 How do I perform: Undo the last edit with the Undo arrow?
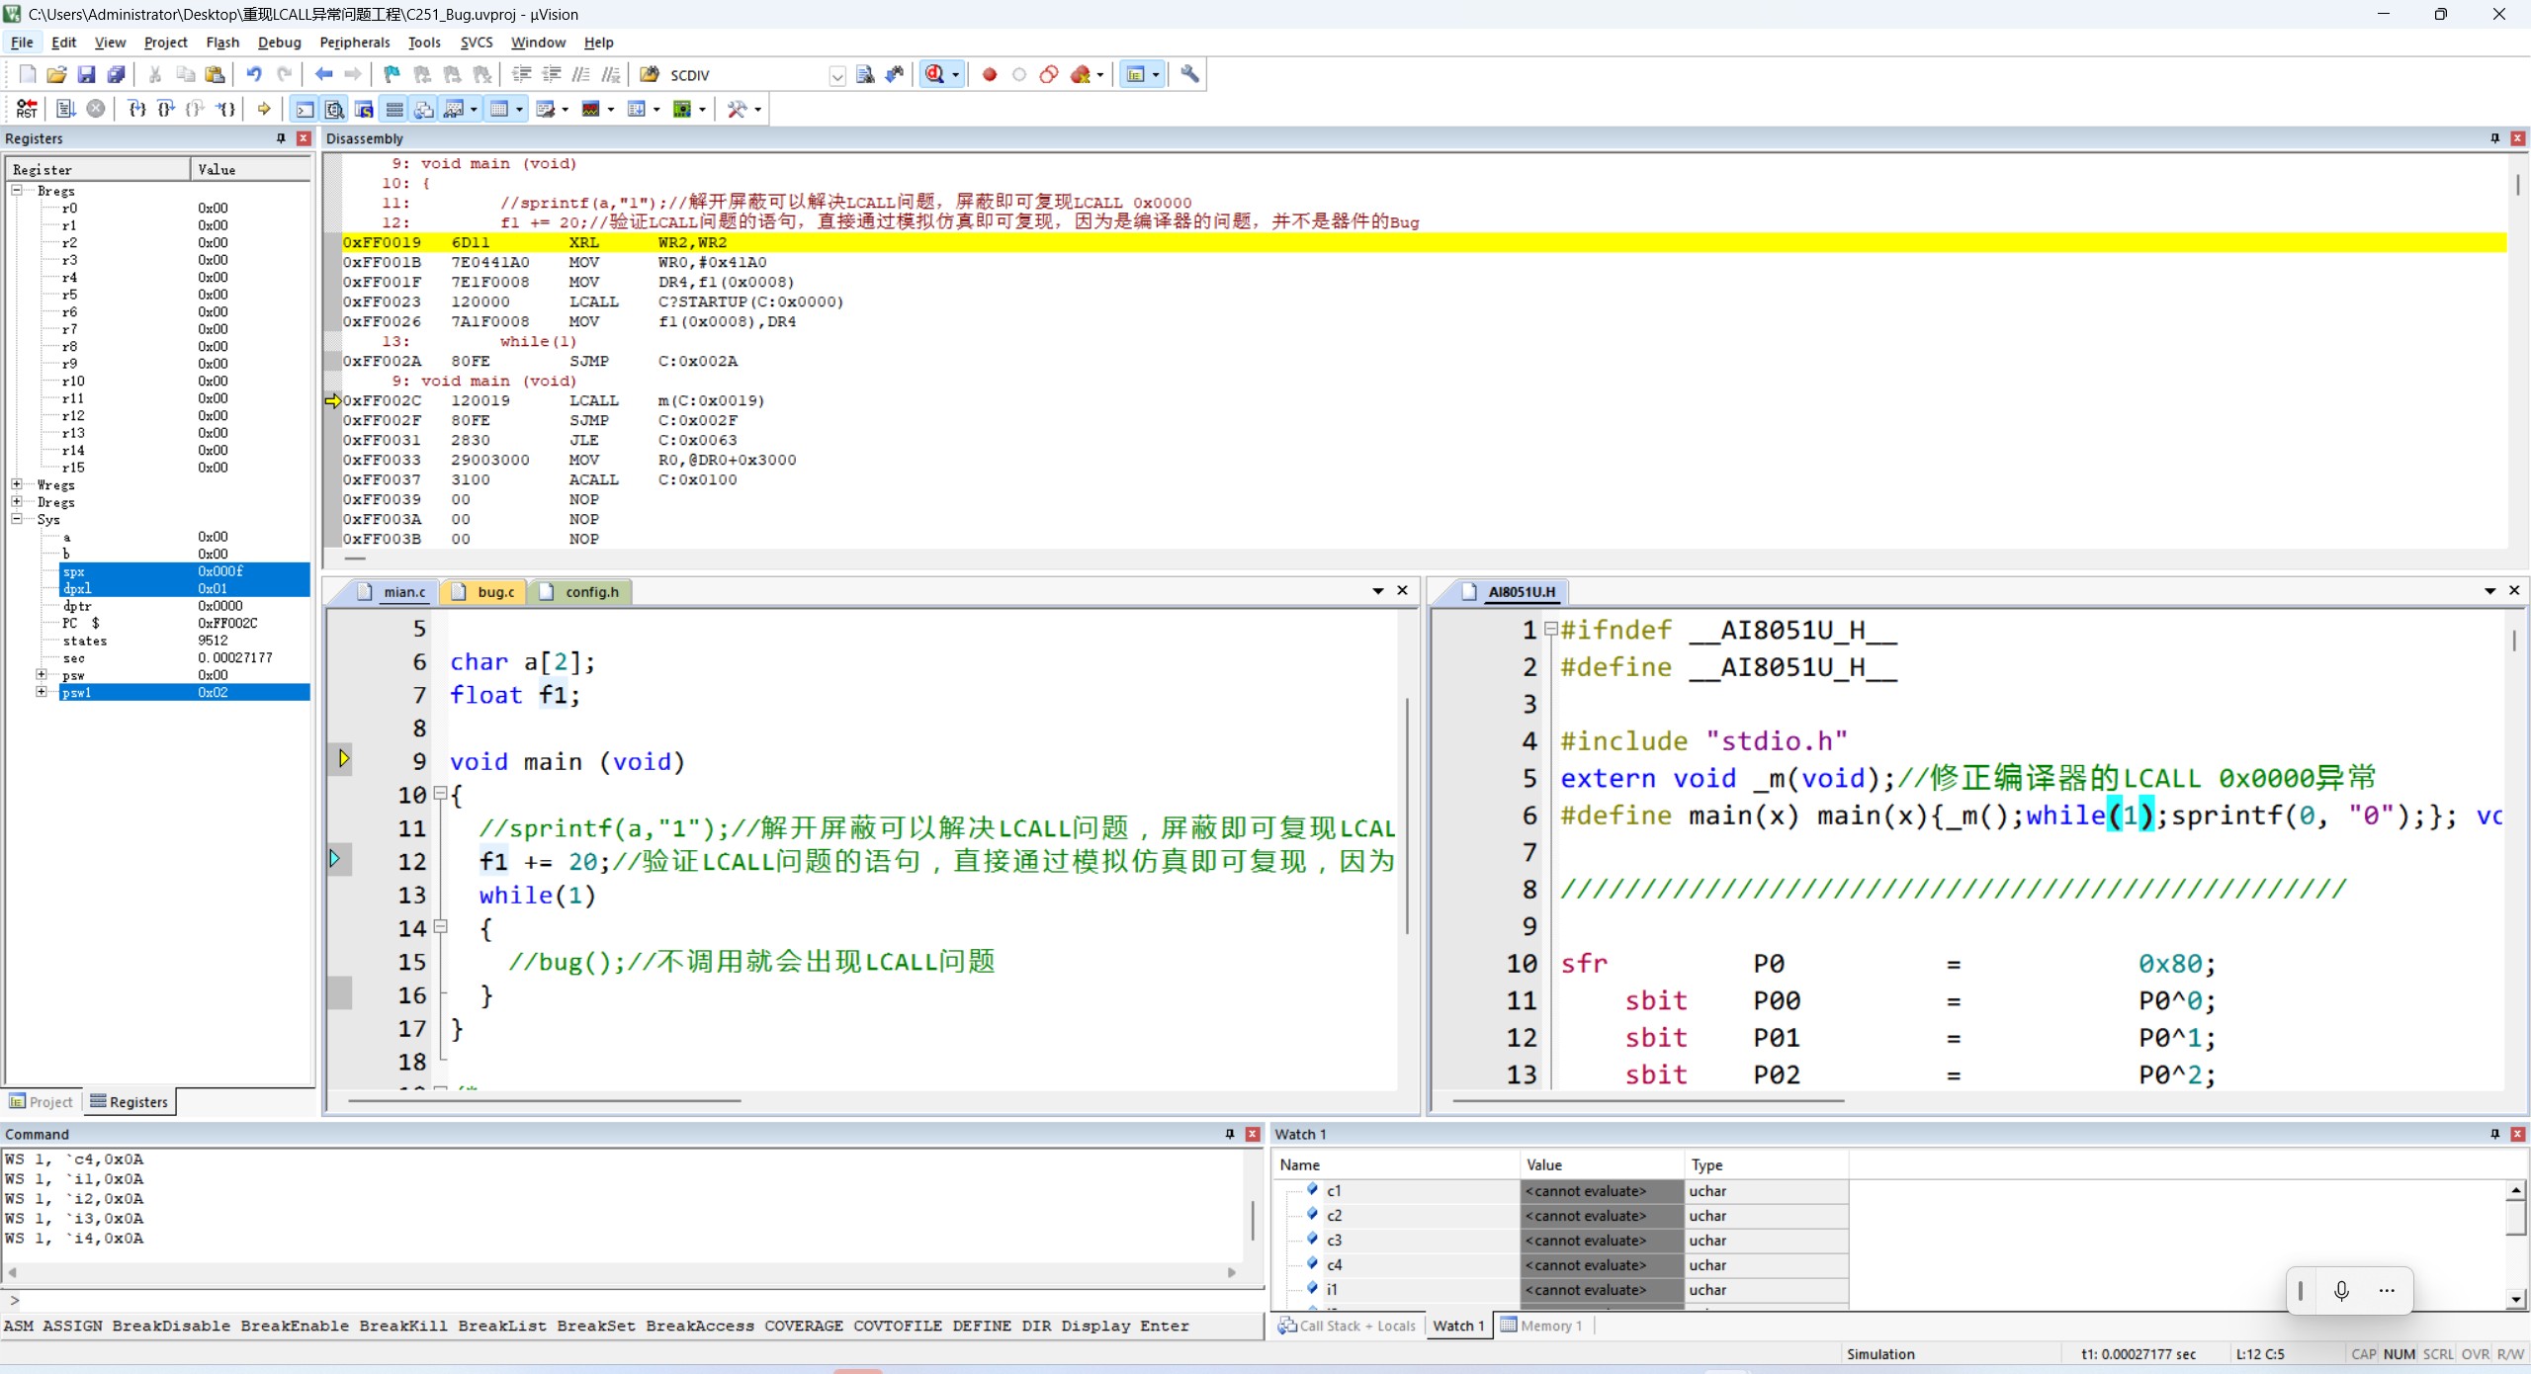tap(254, 74)
